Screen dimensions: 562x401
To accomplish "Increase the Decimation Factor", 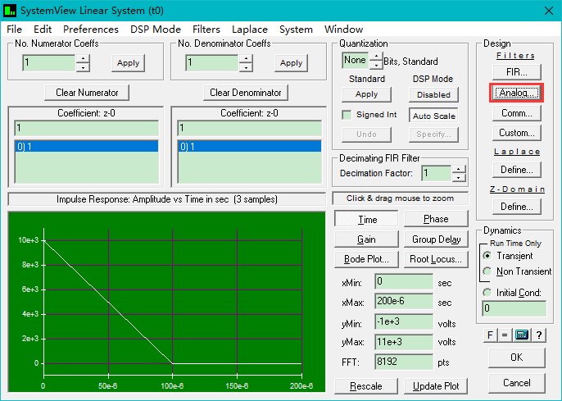I will pyautogui.click(x=459, y=169).
